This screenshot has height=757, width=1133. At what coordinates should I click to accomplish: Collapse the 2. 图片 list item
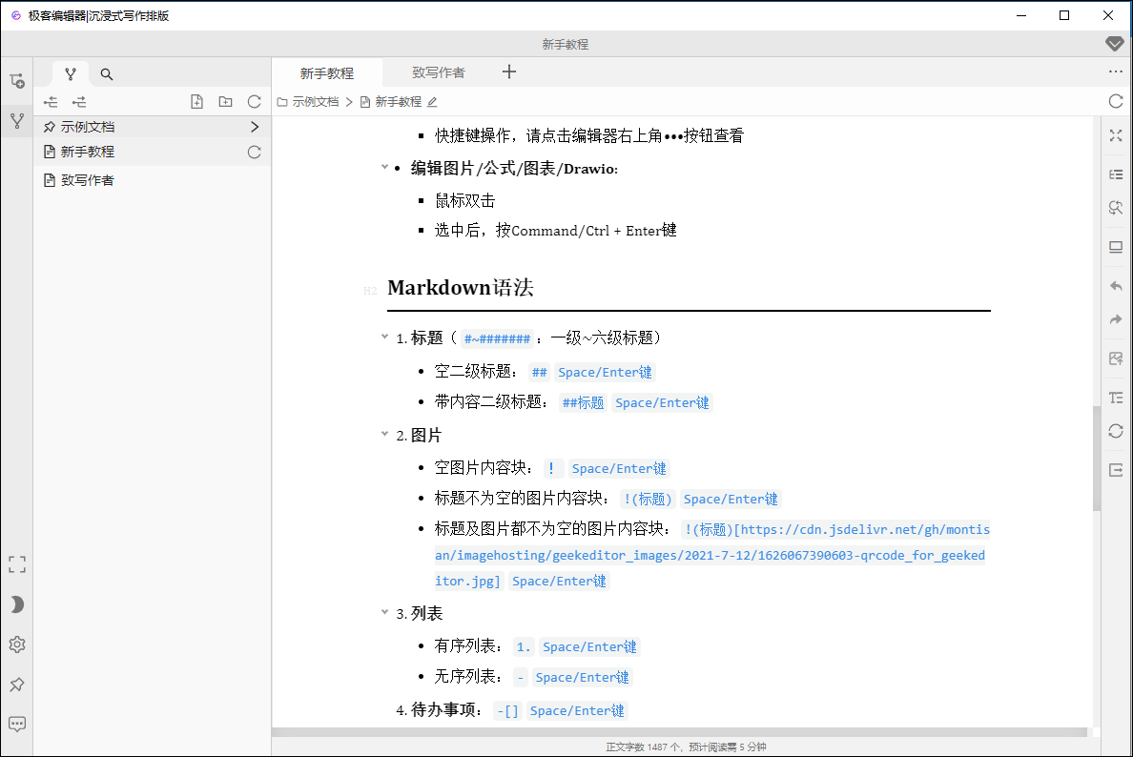(384, 434)
